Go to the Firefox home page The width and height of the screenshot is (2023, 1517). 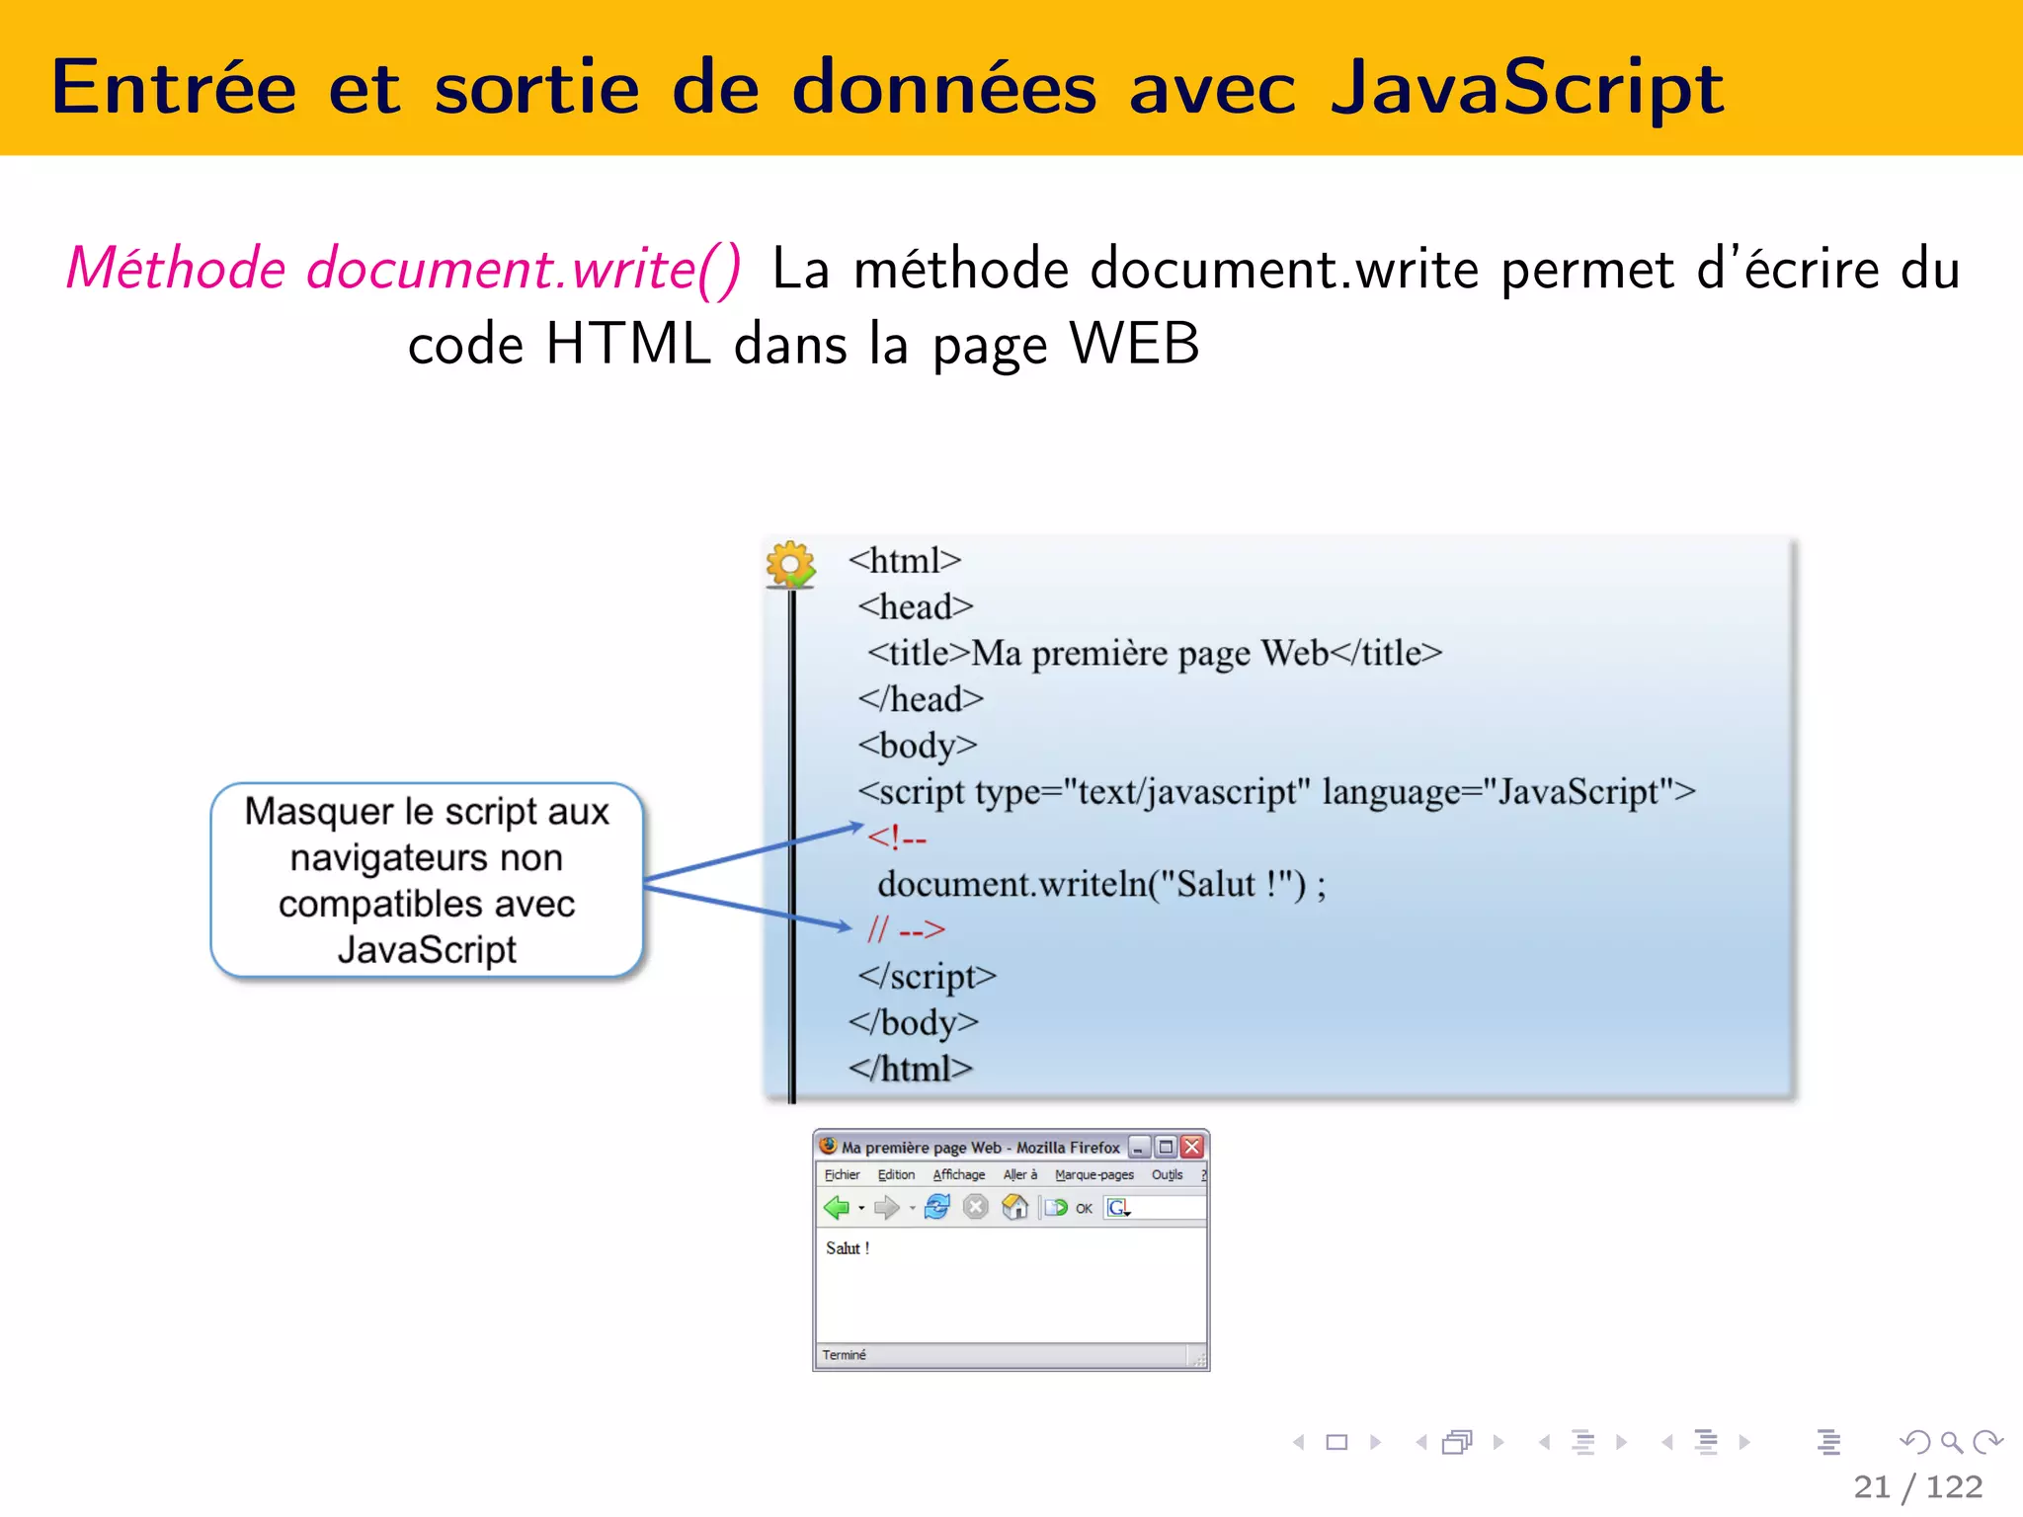(1014, 1207)
